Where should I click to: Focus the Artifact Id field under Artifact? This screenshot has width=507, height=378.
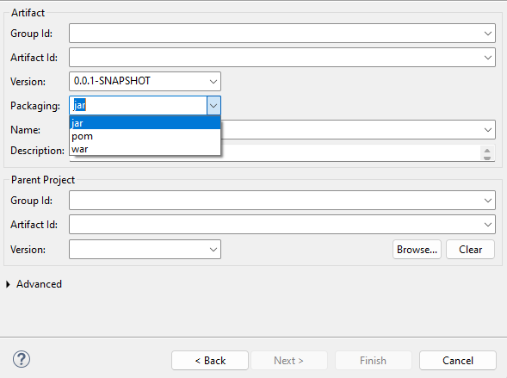[x=275, y=58]
